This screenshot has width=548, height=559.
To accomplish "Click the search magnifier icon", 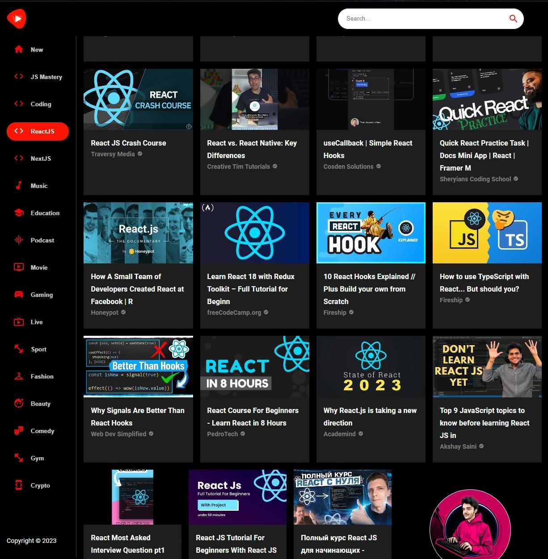I will click(513, 18).
